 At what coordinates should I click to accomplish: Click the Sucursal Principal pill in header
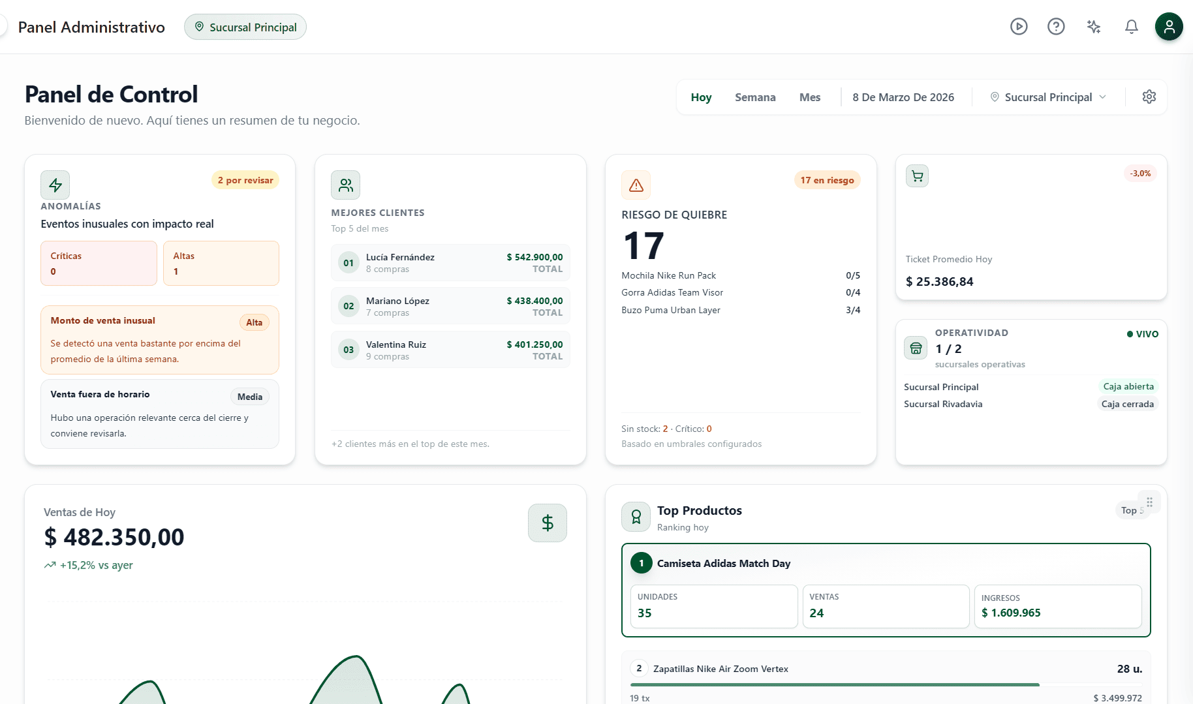pyautogui.click(x=245, y=27)
